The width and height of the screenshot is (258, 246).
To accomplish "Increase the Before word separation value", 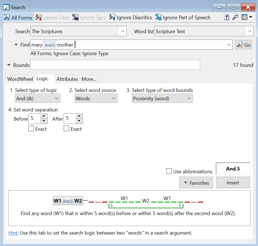I will point(44,116).
